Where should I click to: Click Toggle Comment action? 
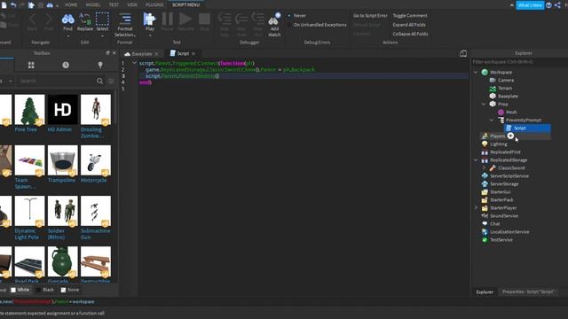coord(410,16)
